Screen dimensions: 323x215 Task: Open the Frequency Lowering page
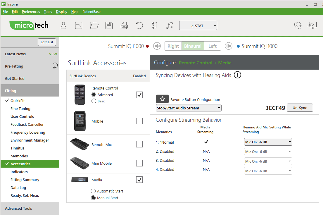coord(30,132)
